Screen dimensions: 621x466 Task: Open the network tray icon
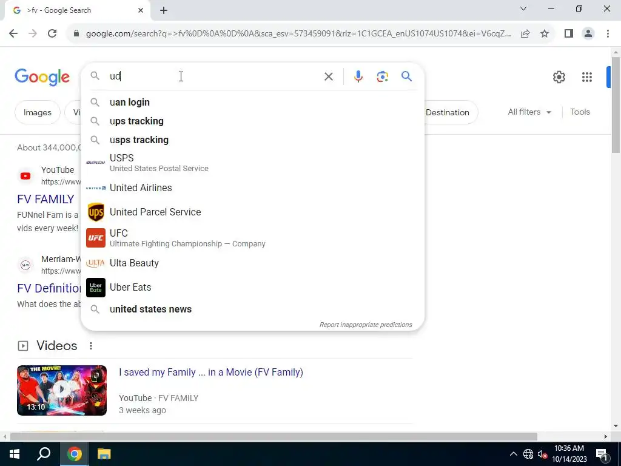[528, 454]
